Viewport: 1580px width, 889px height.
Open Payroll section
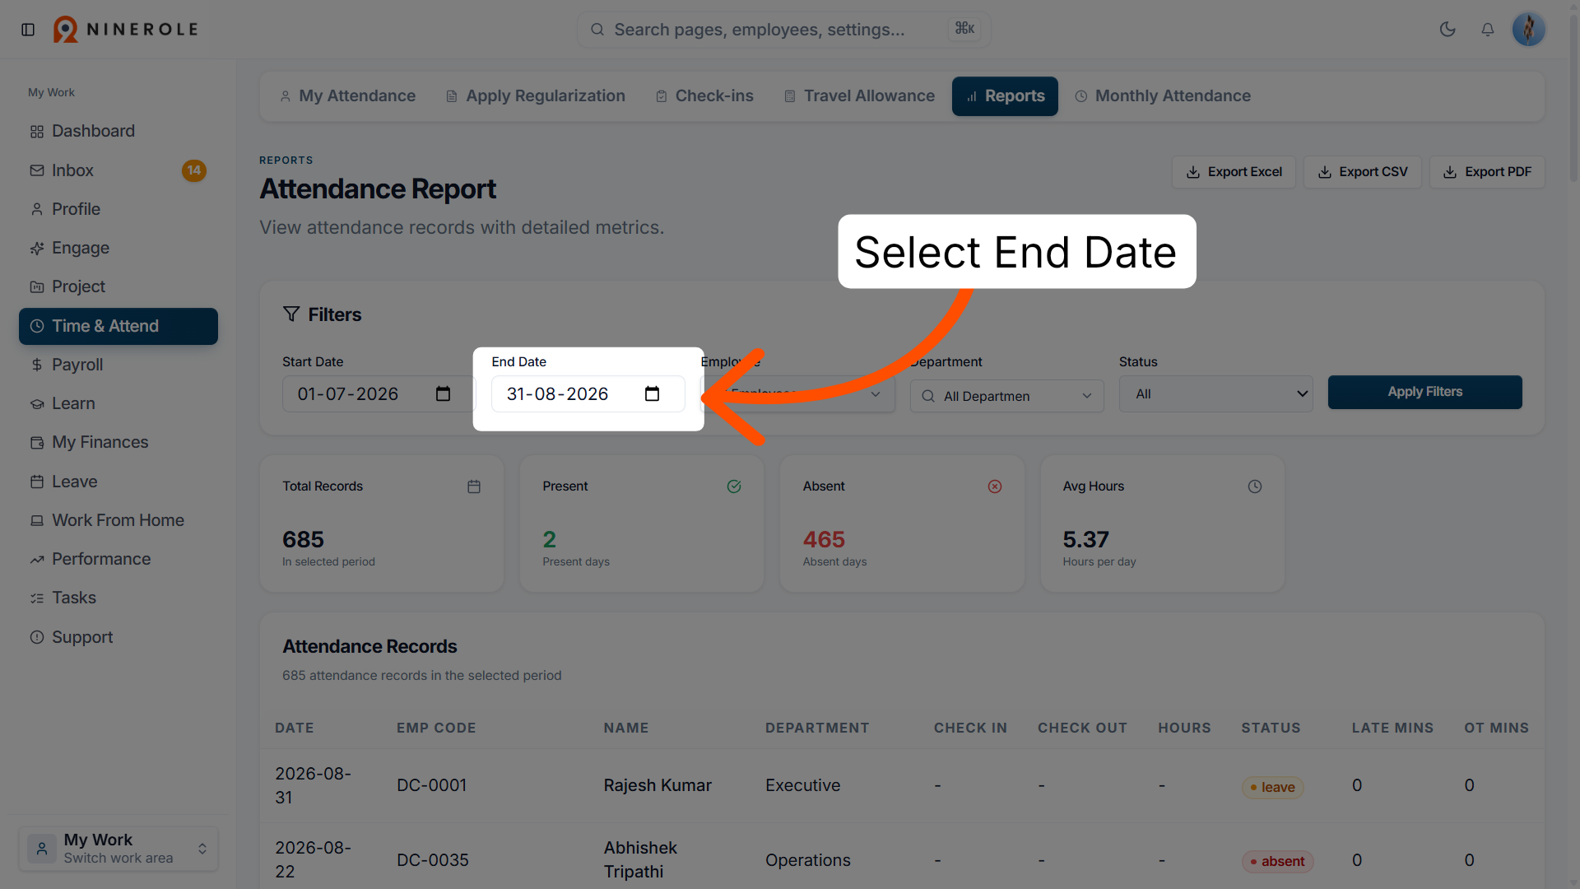pyautogui.click(x=118, y=365)
